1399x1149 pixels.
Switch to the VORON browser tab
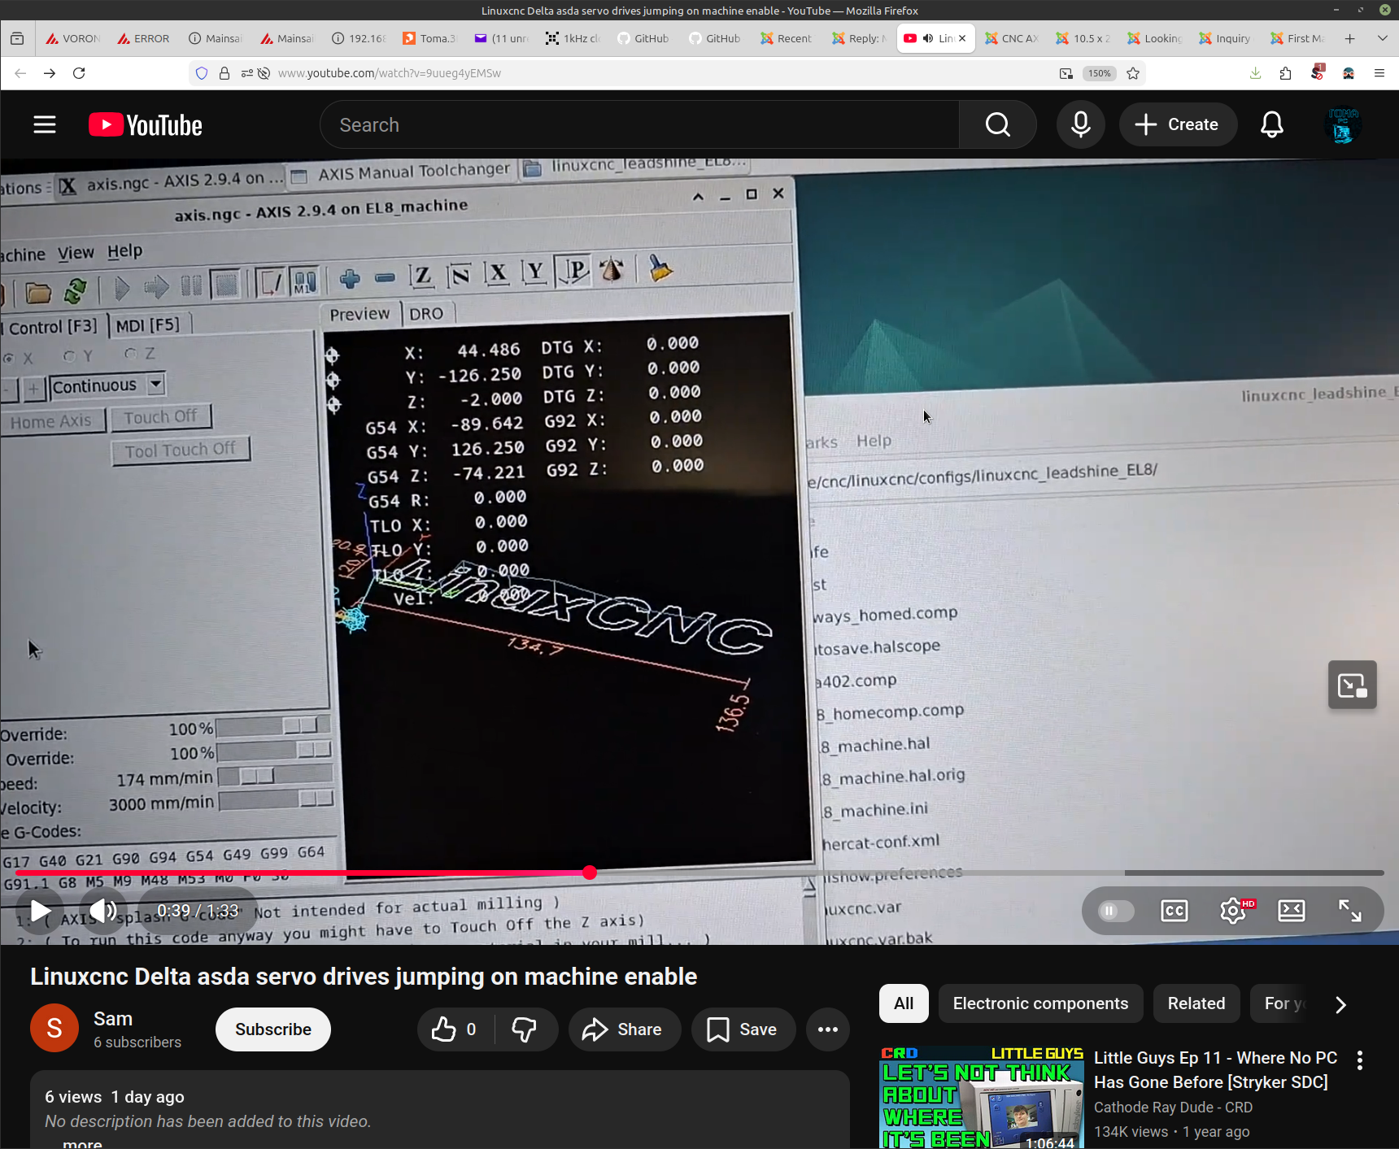click(x=72, y=38)
